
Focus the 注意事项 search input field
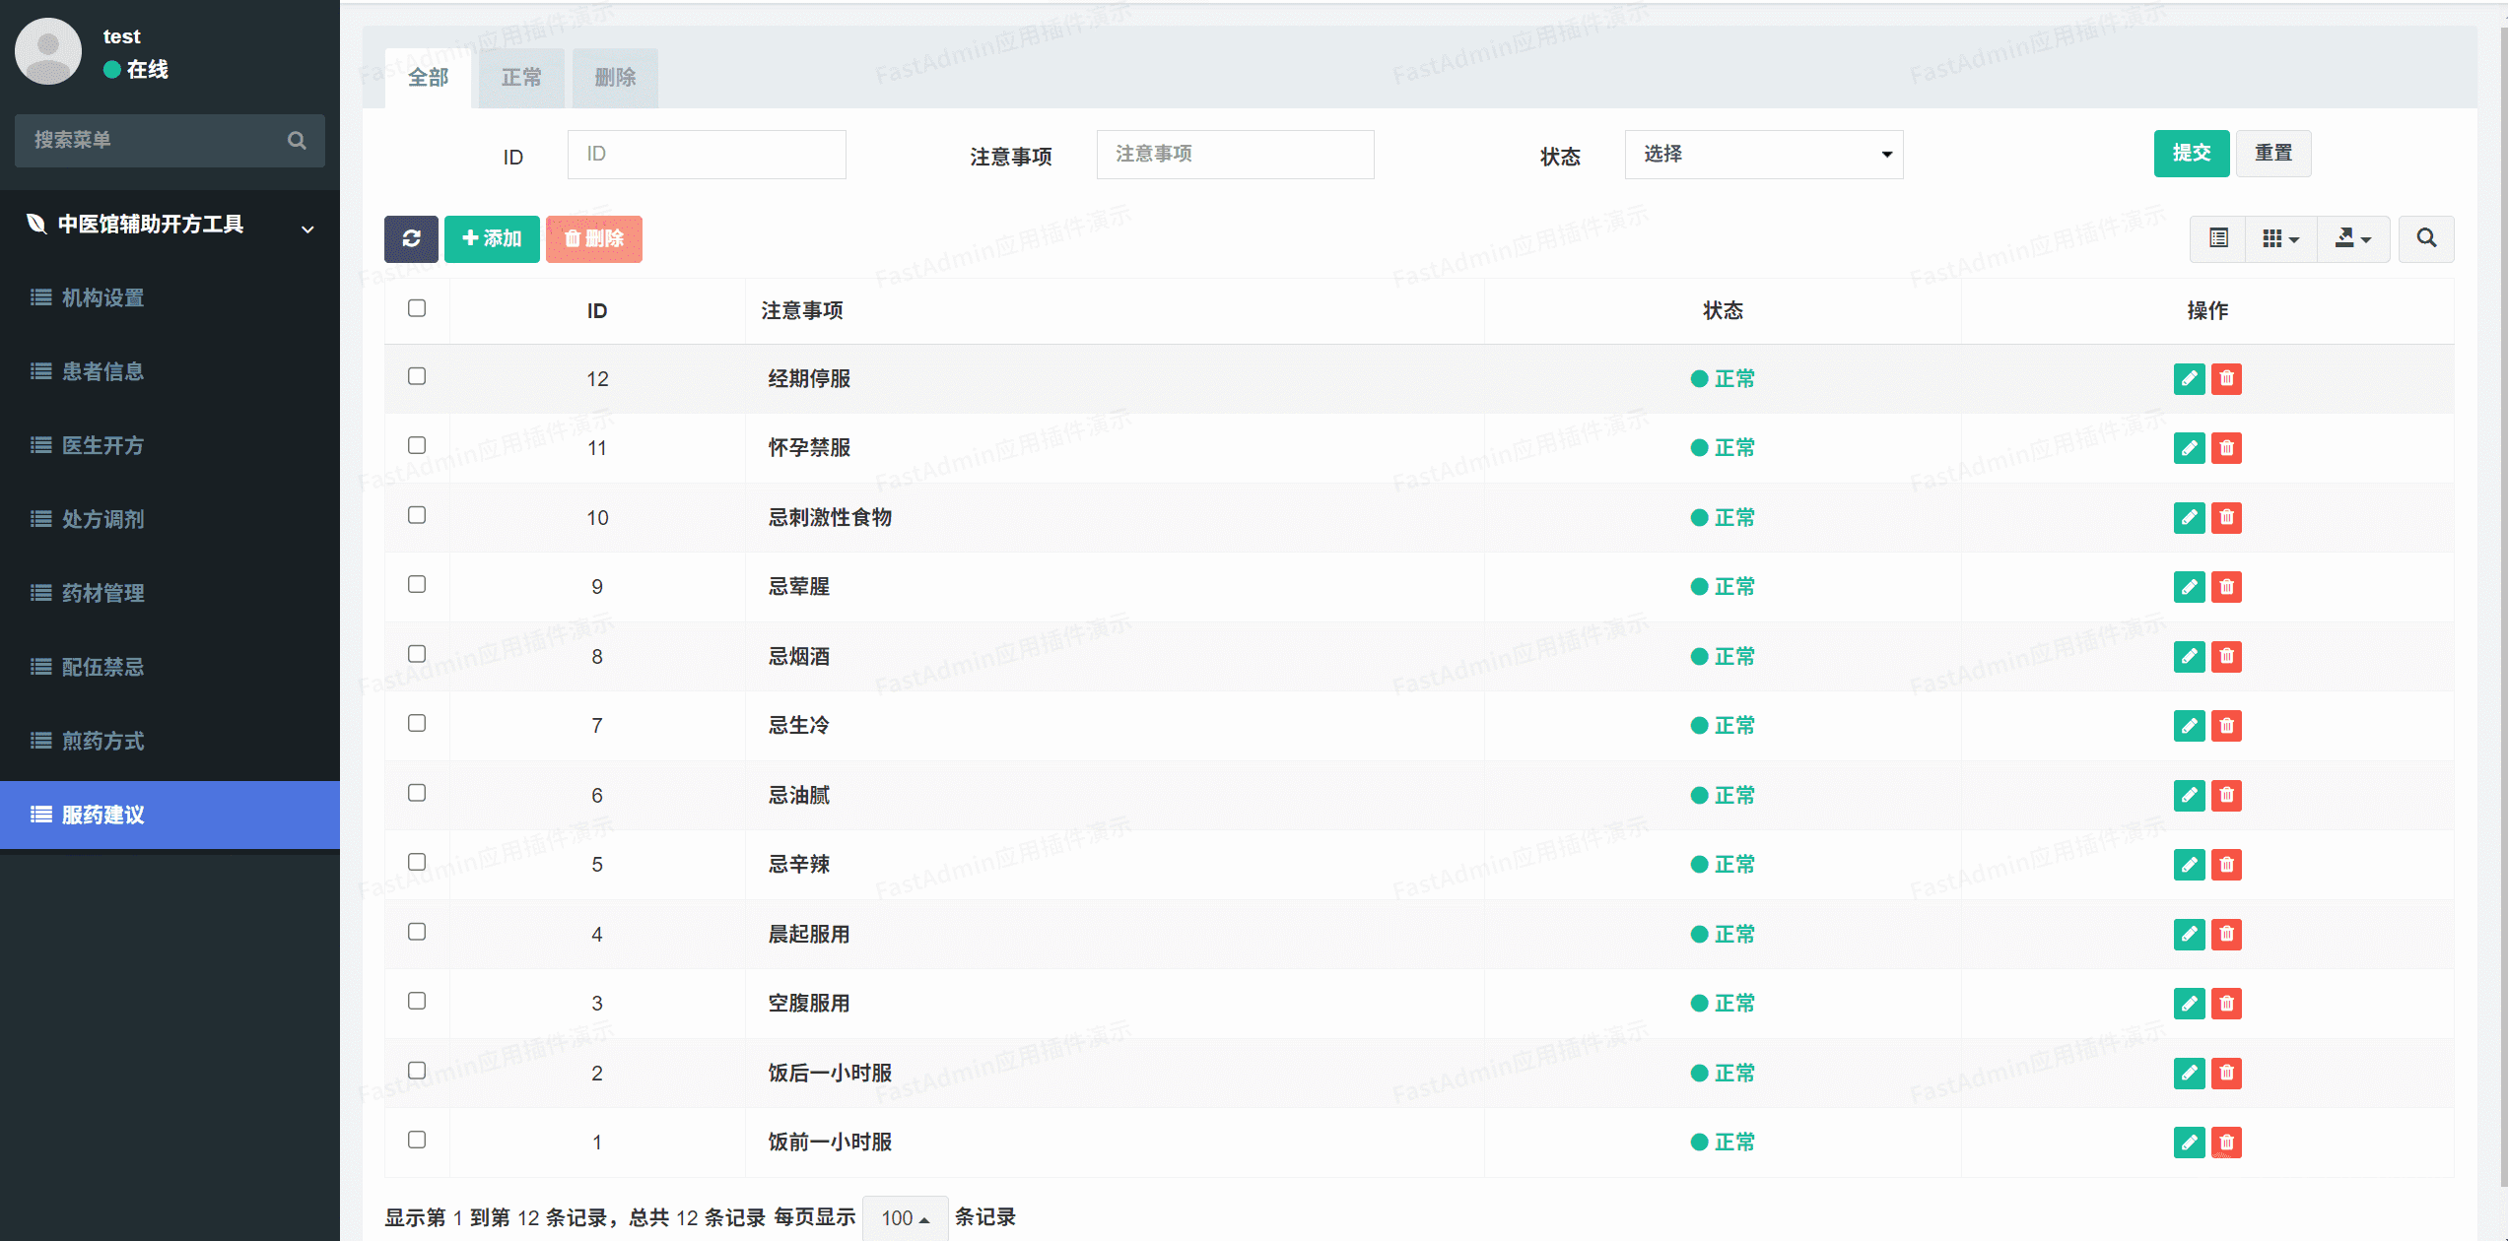1235,154
